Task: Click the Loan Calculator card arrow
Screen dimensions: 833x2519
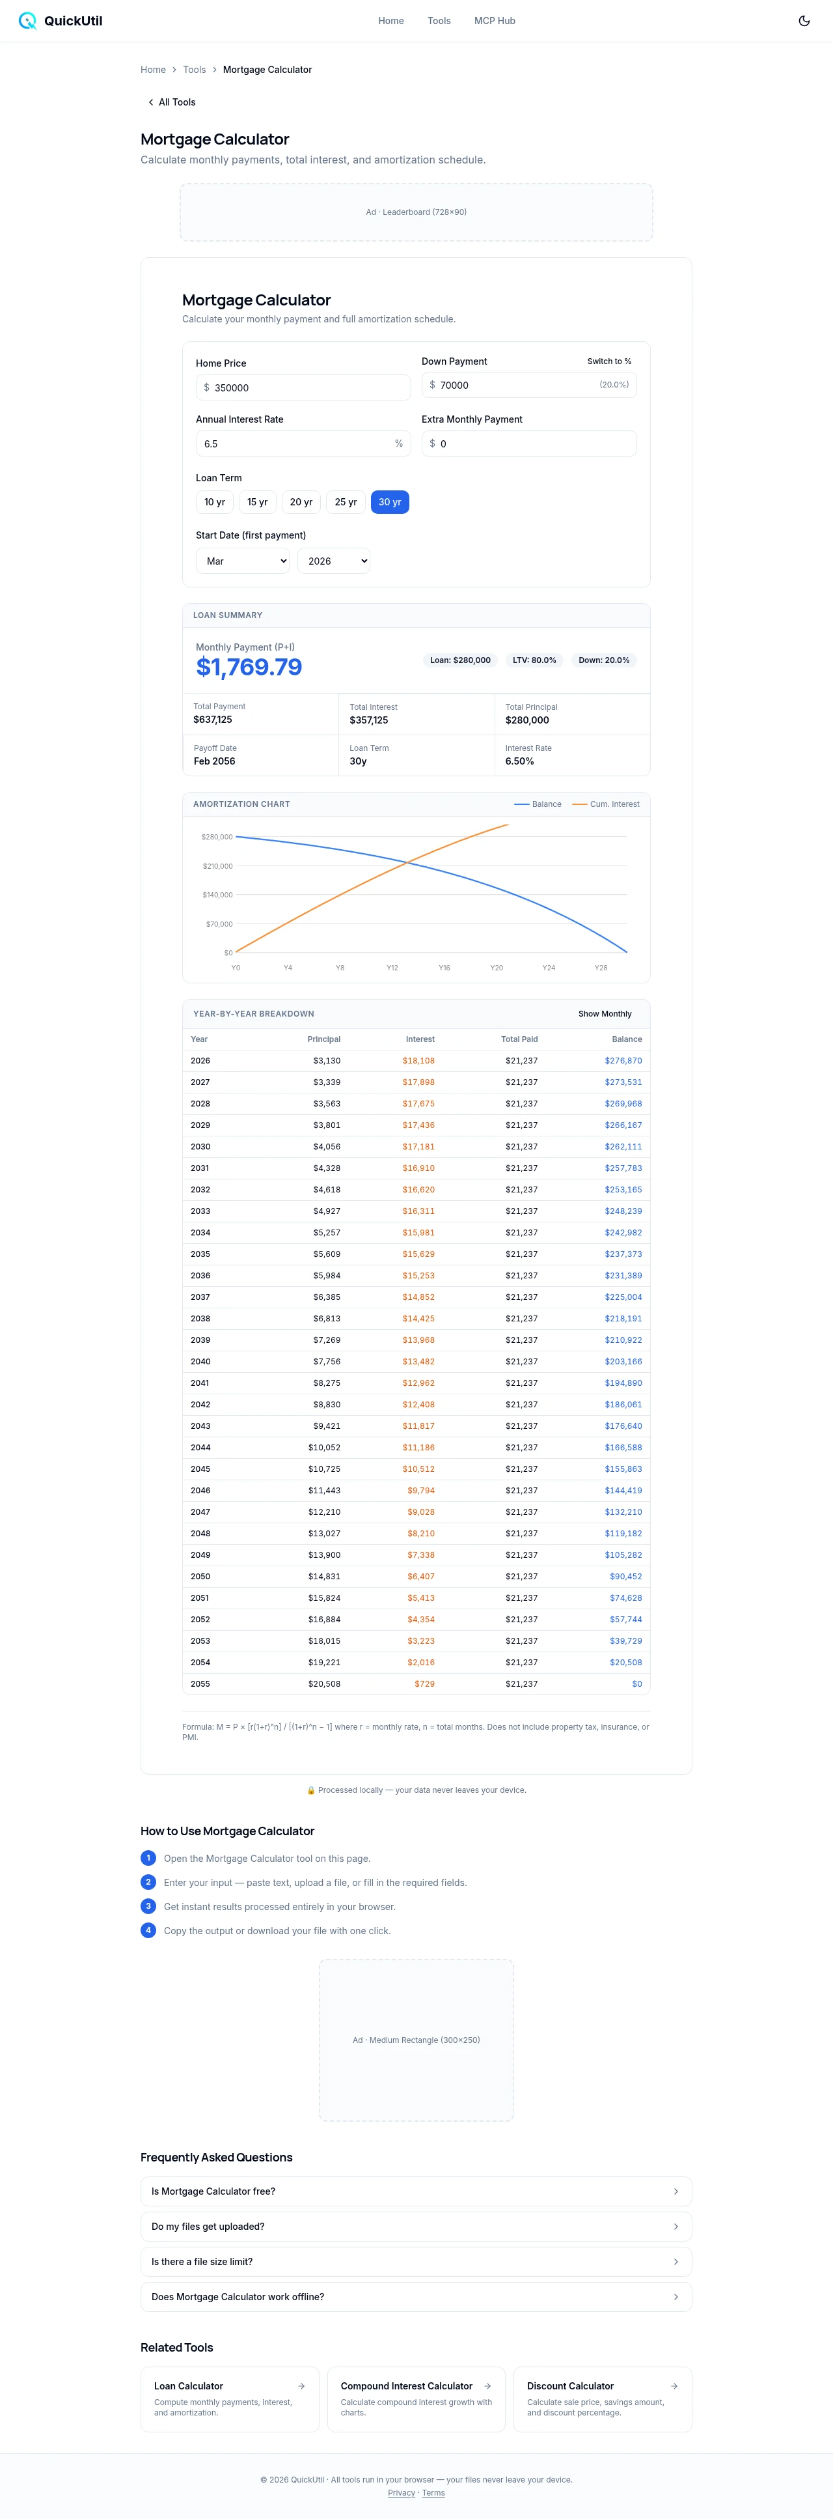Action: coord(301,2385)
